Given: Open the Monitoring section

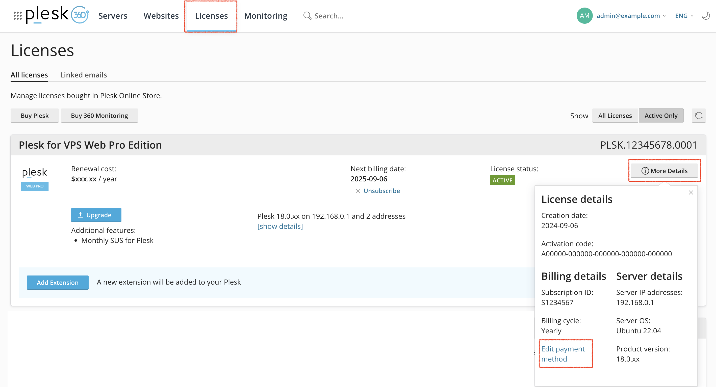Looking at the screenshot, I should tap(265, 16).
